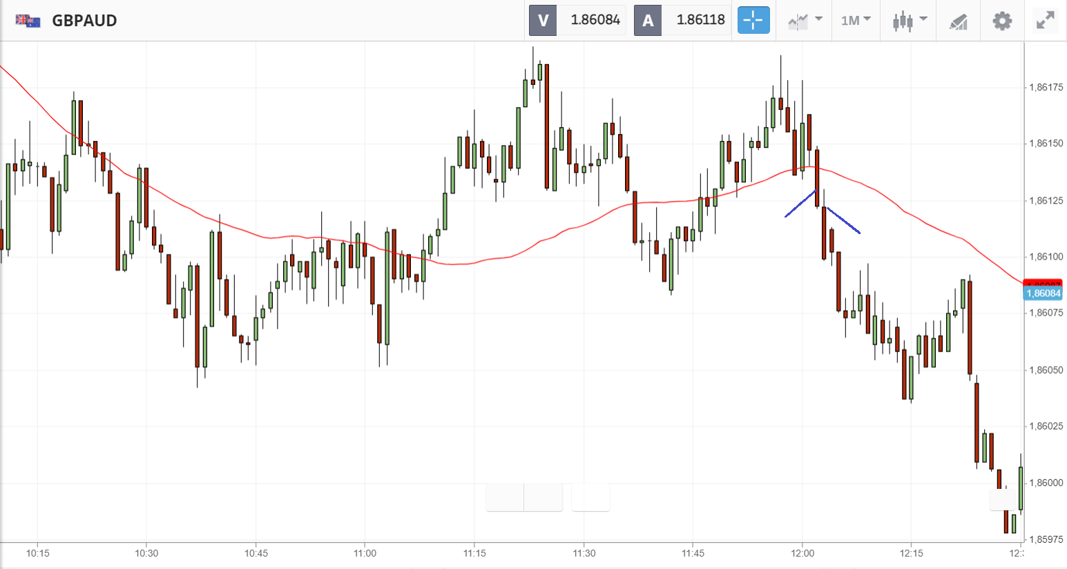Click the candlestick chart type icon

902,21
